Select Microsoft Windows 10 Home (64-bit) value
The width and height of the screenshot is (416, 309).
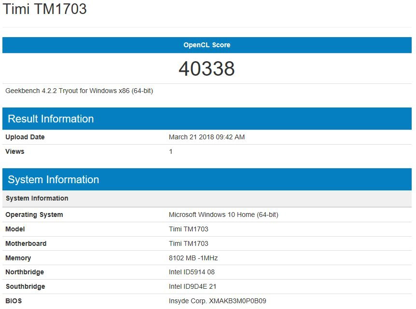(x=223, y=215)
